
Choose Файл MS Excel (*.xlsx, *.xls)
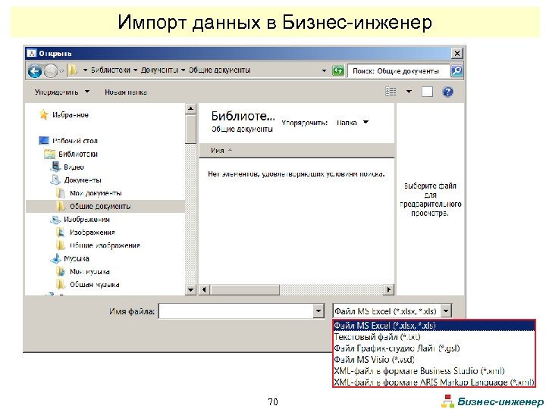434,326
